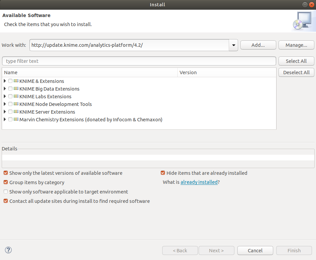Image resolution: width=316 pixels, height=260 pixels.
Task: Check the KNIME Node Development Tools checkbox
Action: coord(10,104)
